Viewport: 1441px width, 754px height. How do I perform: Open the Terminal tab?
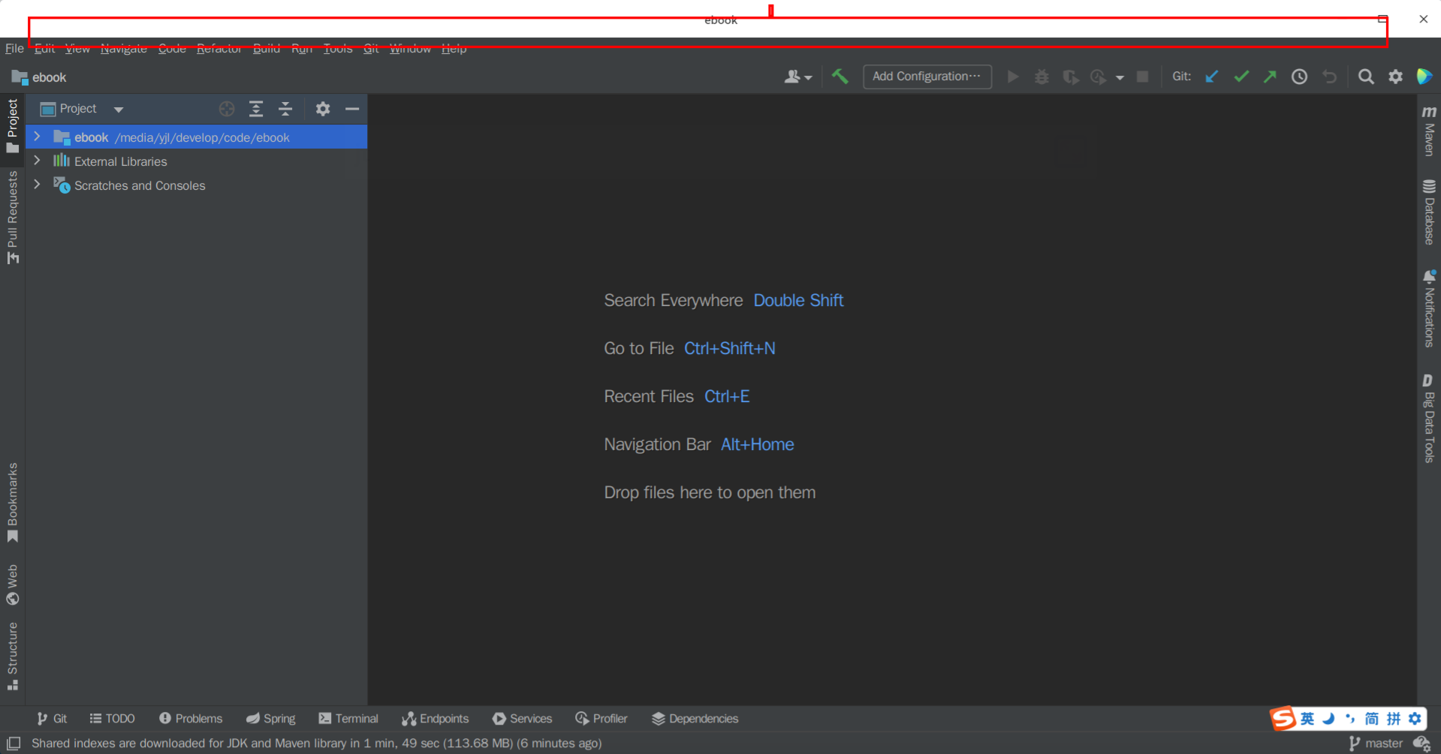click(348, 719)
